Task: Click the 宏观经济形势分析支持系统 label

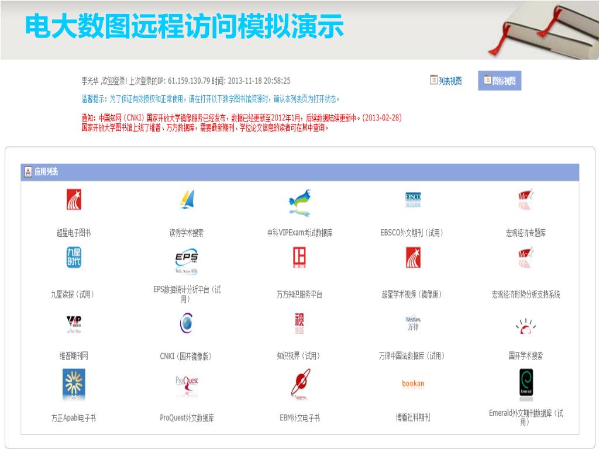Action: (526, 295)
